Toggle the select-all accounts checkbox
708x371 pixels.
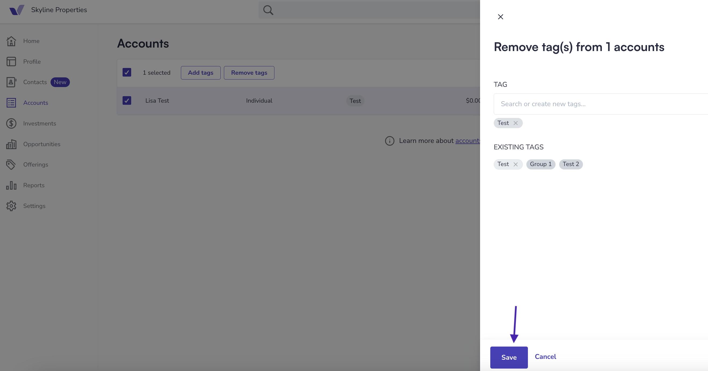tap(127, 72)
